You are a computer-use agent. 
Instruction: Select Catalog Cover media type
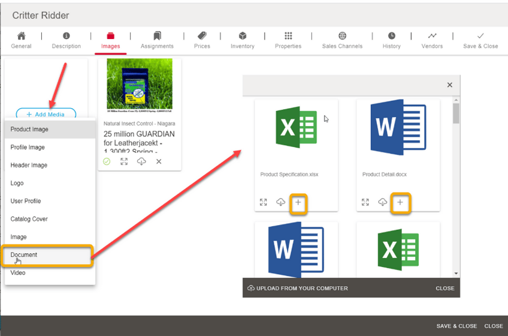(x=29, y=219)
